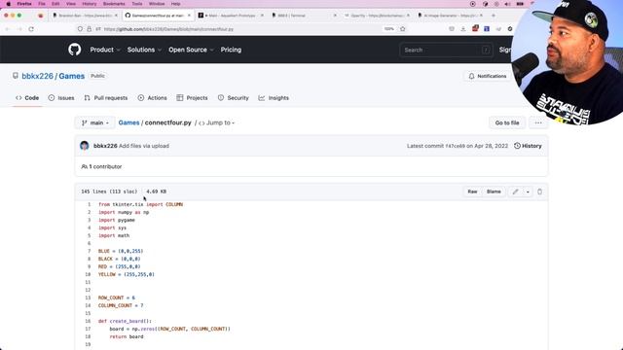623x350 pixels.
Task: Click the Go to file button
Action: click(x=507, y=123)
